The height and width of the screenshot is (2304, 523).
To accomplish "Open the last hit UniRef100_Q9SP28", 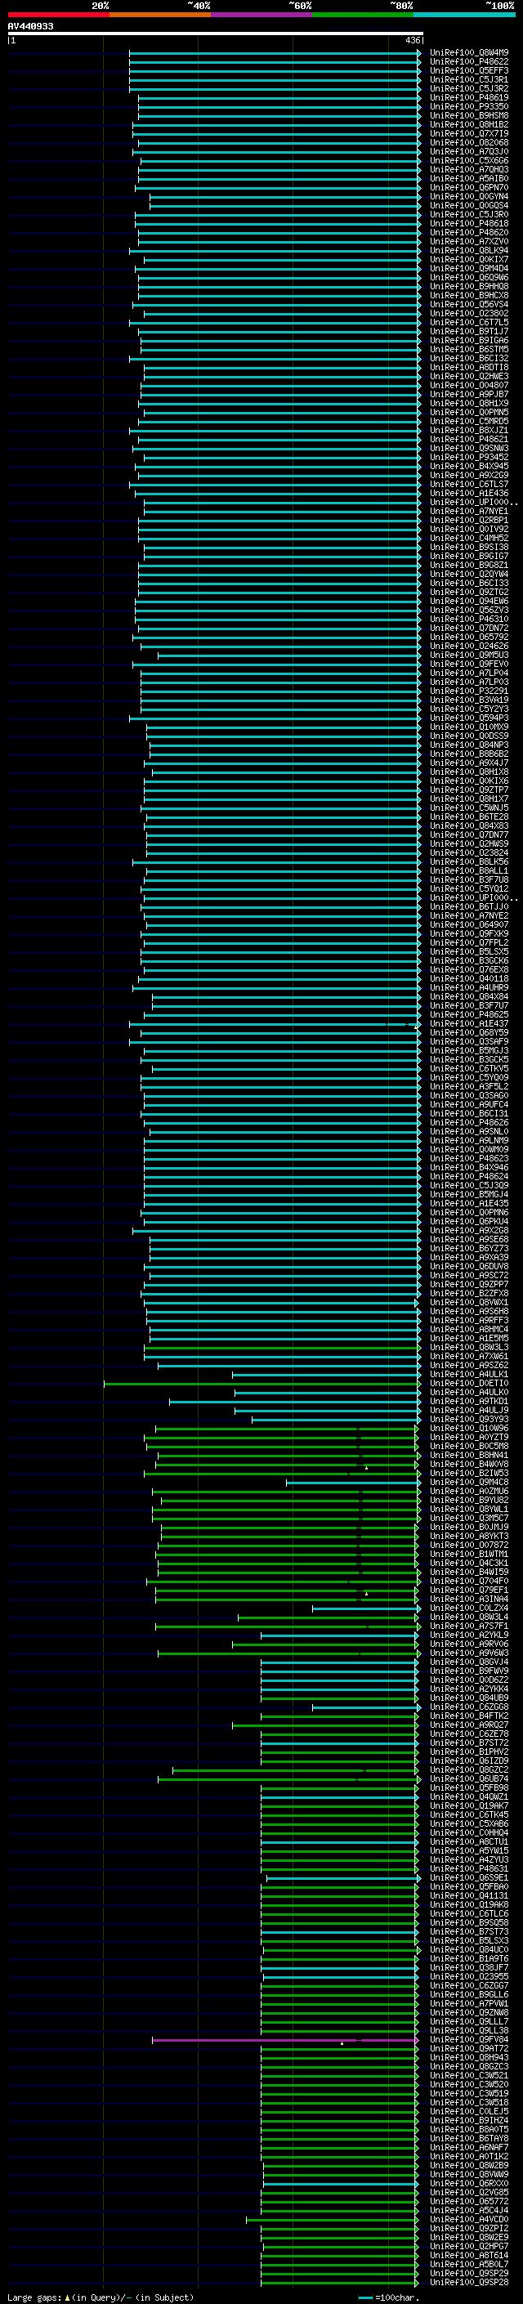I will (468, 2283).
